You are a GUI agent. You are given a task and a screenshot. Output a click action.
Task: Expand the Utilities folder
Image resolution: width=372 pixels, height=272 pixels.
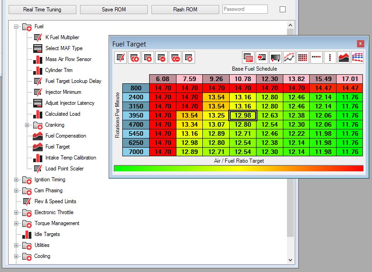16,246
